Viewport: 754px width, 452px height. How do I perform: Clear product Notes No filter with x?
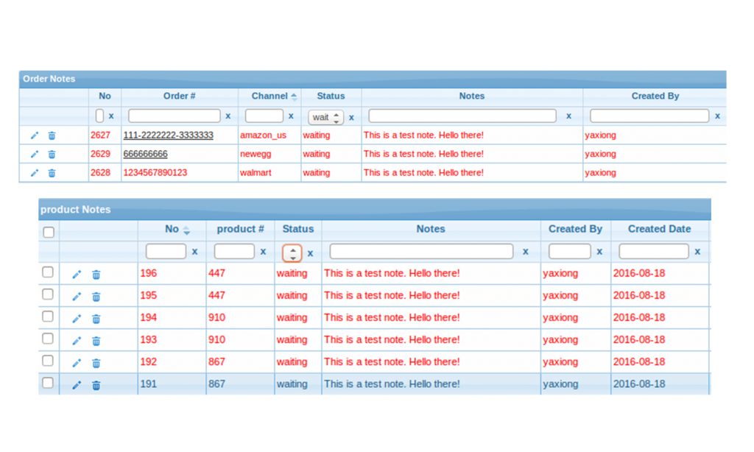pos(194,252)
